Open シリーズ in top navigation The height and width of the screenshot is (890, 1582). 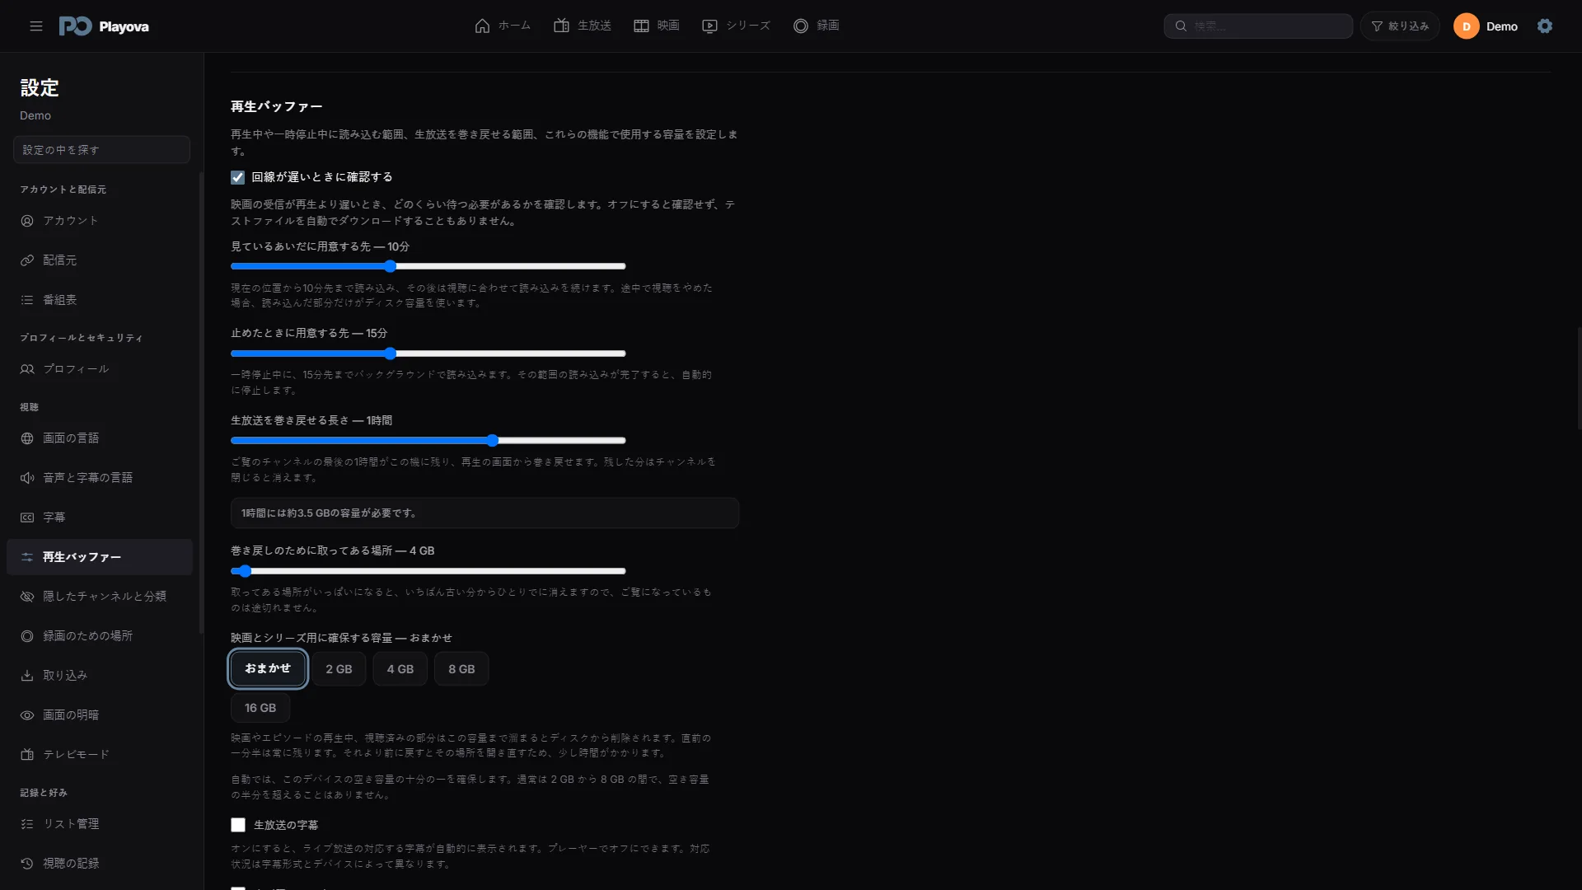click(736, 26)
